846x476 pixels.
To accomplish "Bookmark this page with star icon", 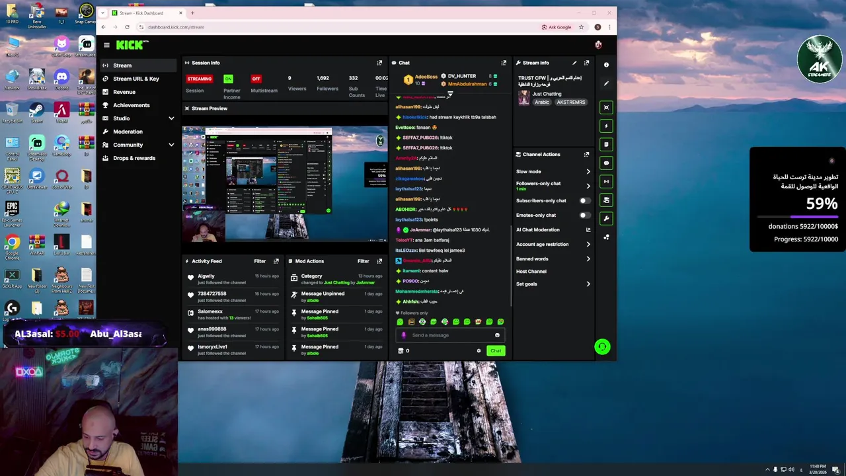I will point(581,27).
